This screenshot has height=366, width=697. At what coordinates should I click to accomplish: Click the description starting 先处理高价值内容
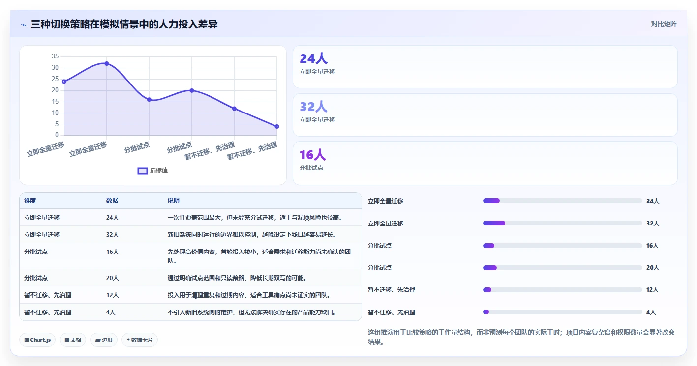click(x=259, y=256)
